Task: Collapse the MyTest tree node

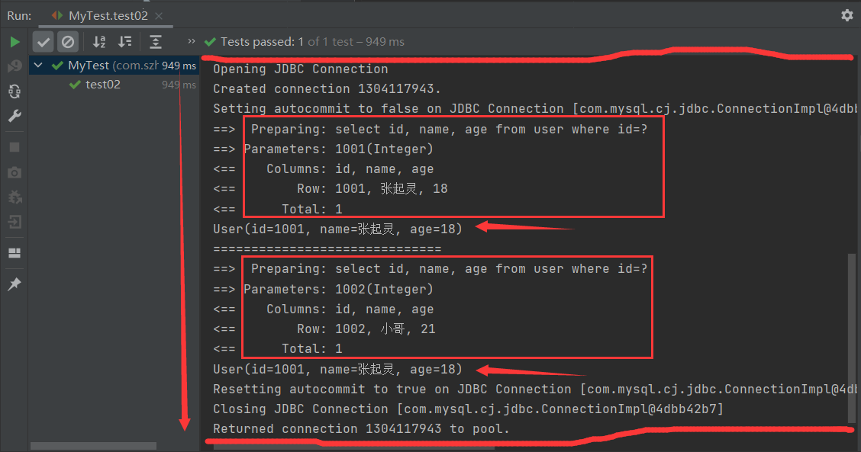Action: (x=38, y=66)
